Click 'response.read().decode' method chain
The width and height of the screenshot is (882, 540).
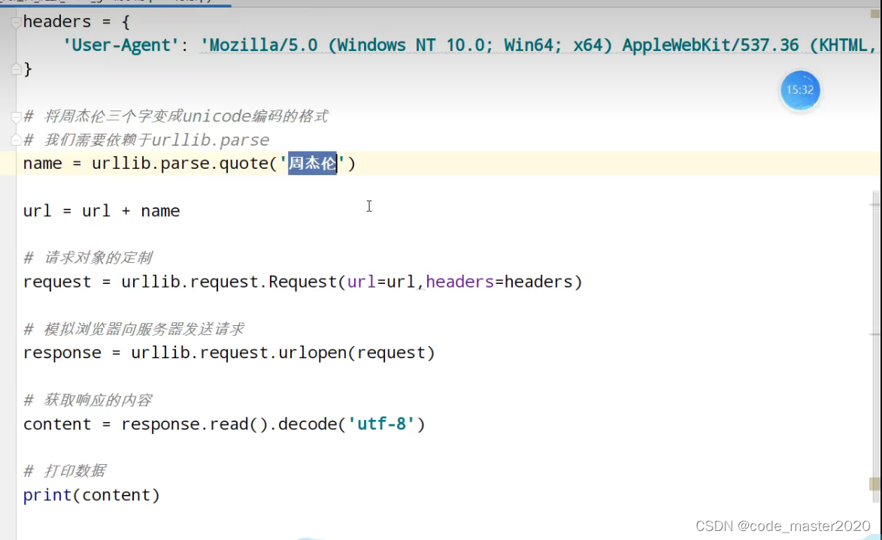(229, 424)
